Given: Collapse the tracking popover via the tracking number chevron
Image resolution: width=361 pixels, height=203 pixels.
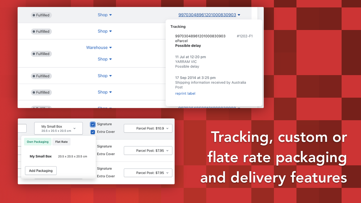Looking at the screenshot, I should click(239, 15).
